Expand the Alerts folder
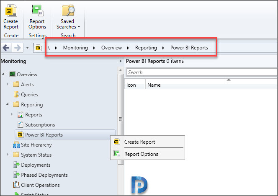The width and height of the screenshot is (278, 196). pyautogui.click(x=8, y=84)
